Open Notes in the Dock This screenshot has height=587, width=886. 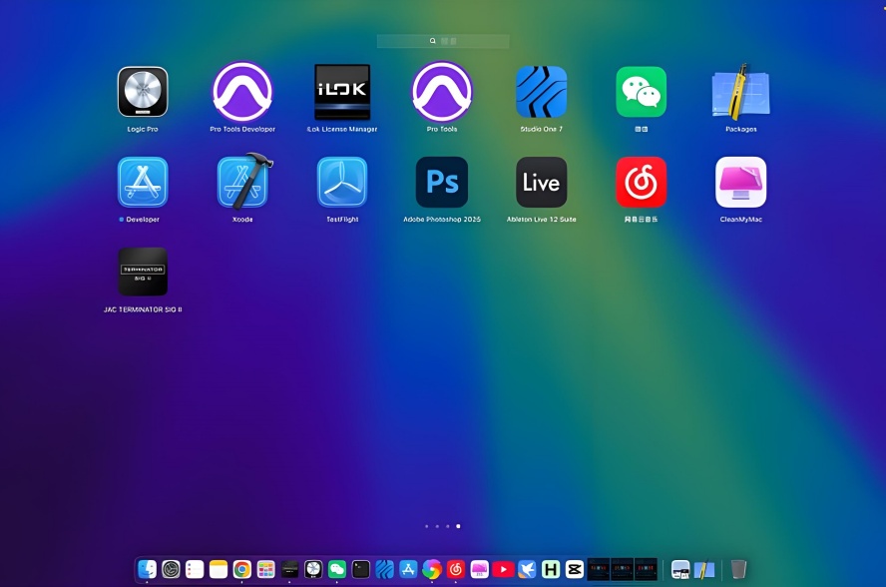click(219, 569)
